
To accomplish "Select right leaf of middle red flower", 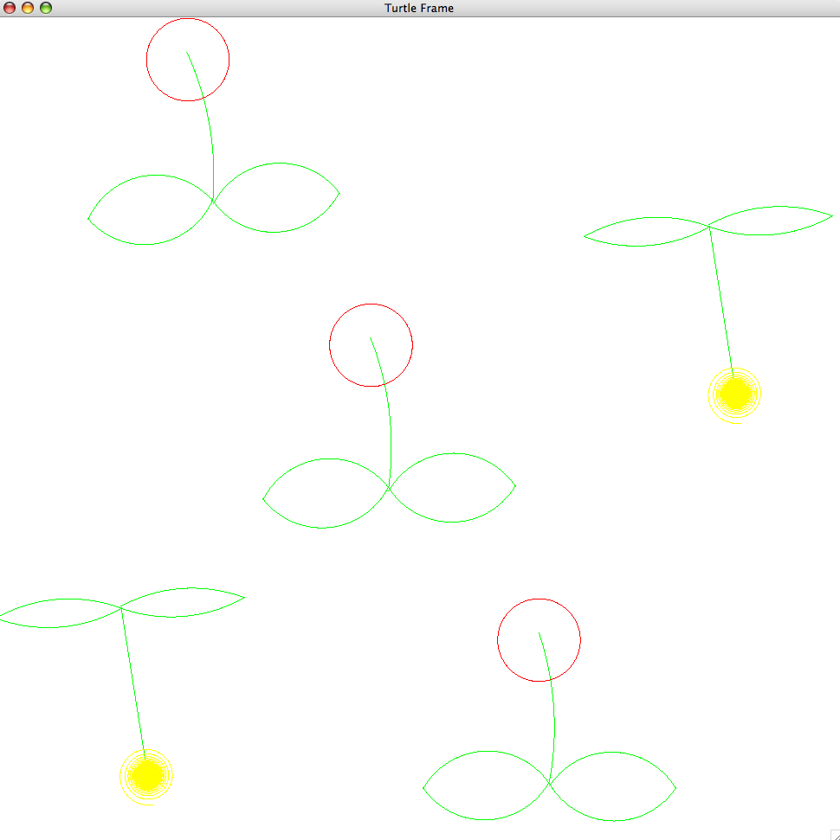I will point(453,488).
